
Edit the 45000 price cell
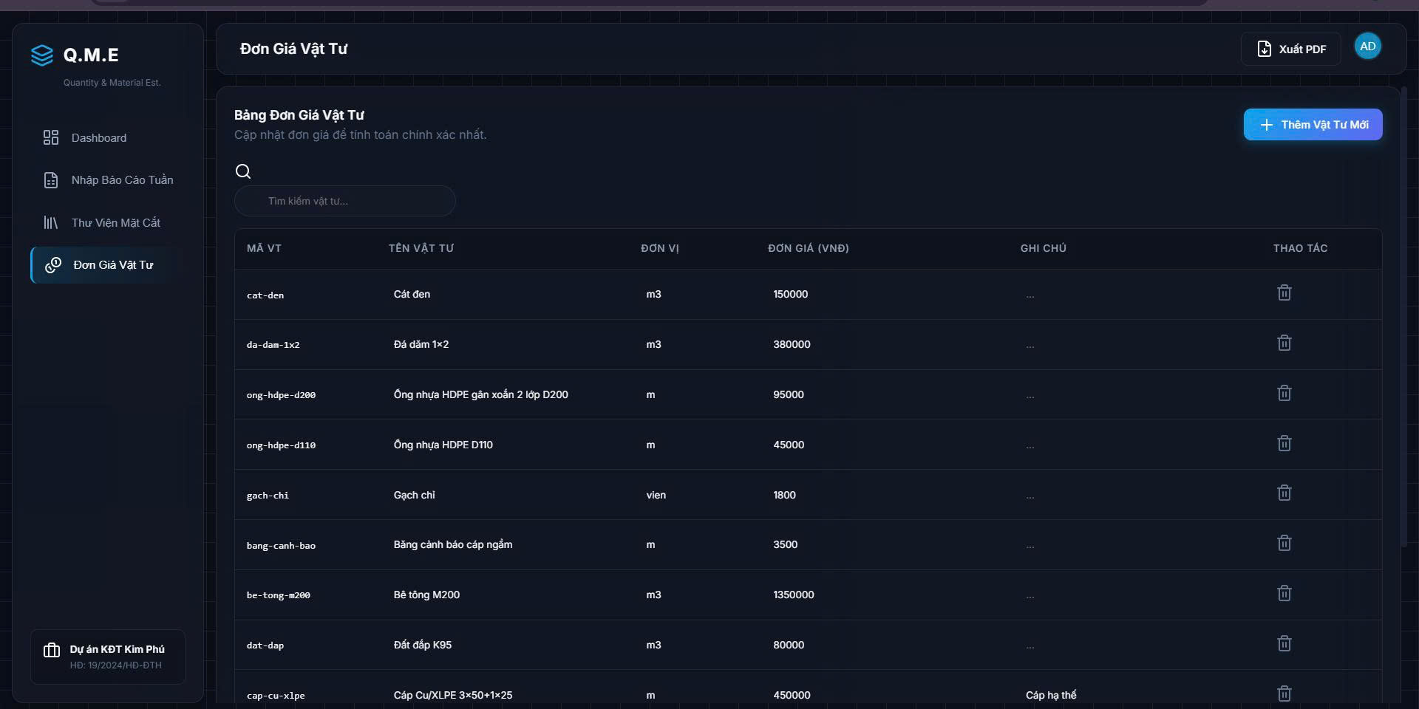click(x=789, y=445)
